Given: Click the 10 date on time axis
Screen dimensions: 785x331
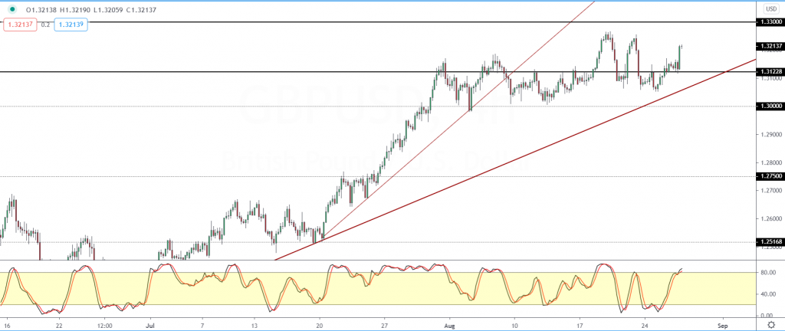Looking at the screenshot, I should point(514,325).
